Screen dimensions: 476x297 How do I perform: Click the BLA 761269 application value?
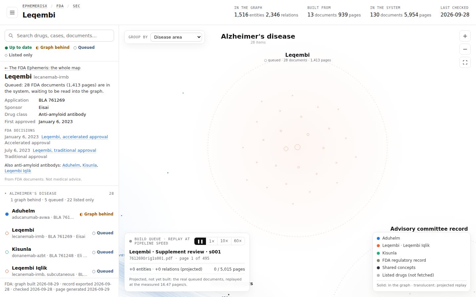tap(52, 100)
